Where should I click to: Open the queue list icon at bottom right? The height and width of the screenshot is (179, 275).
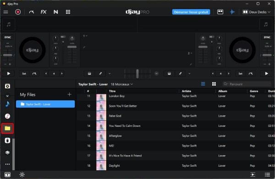click(x=267, y=174)
